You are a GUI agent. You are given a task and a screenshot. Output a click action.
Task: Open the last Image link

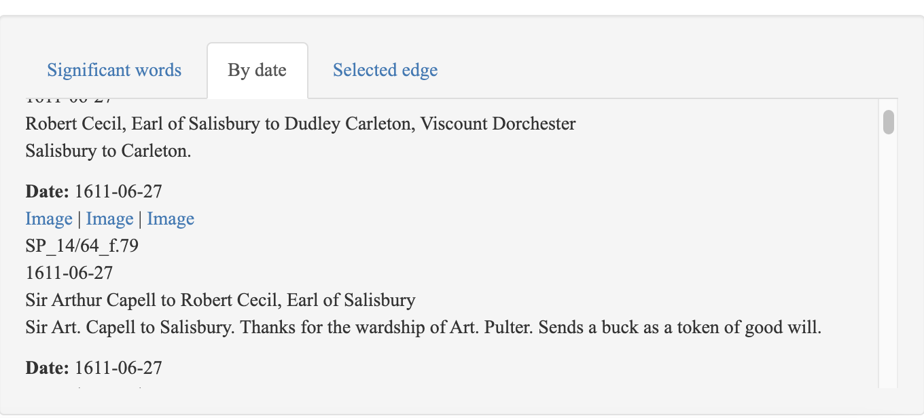[171, 219]
